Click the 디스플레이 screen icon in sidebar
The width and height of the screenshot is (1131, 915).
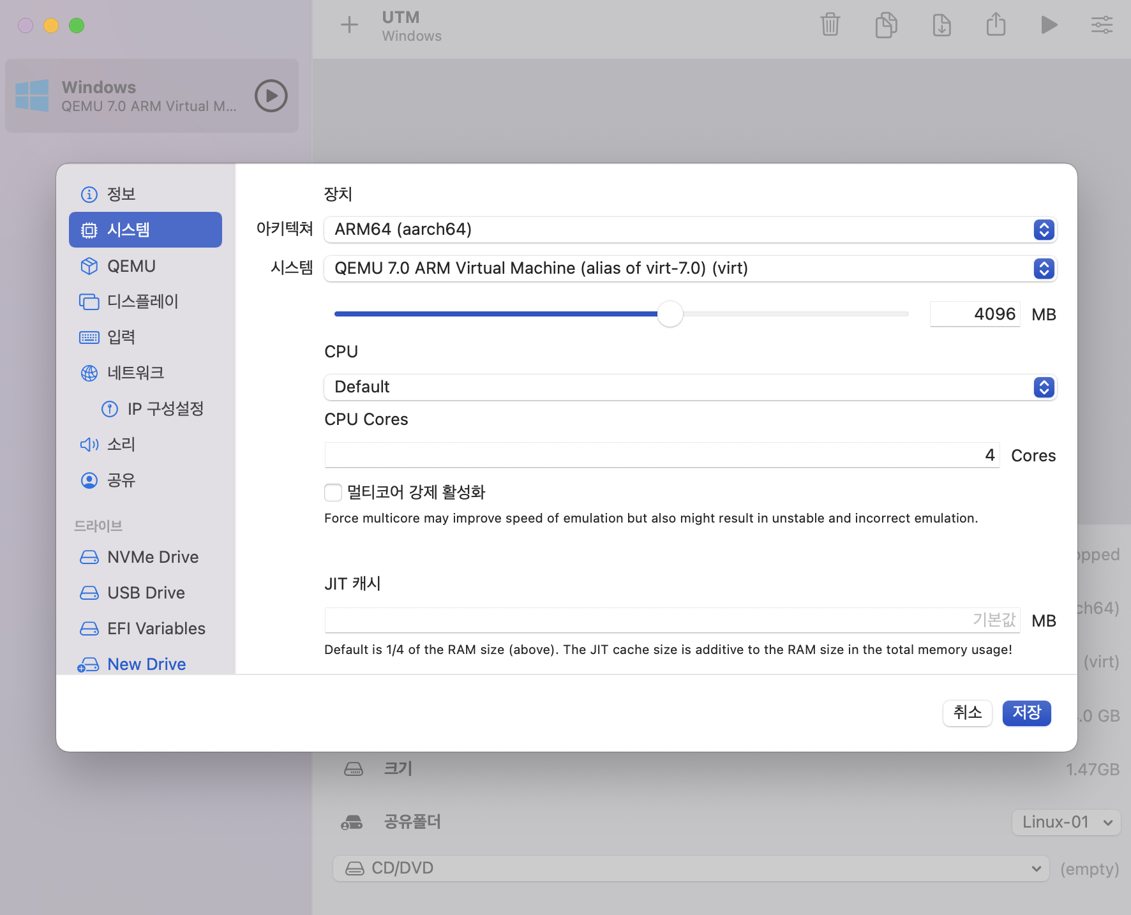tap(89, 301)
